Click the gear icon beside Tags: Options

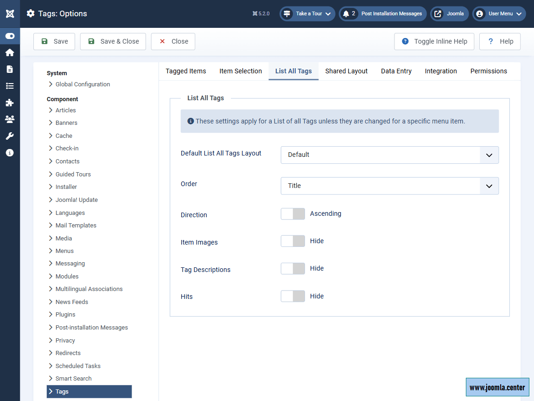[x=31, y=13]
